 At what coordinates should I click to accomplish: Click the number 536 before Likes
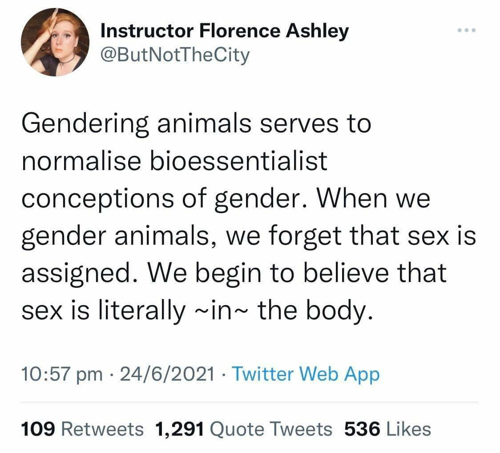tap(363, 429)
